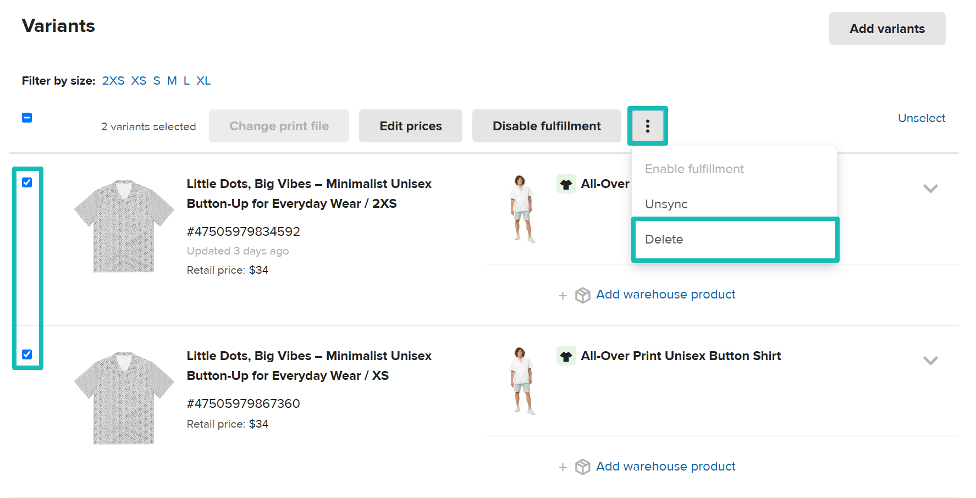Image resolution: width=976 pixels, height=498 pixels.
Task: Click t-shirt icon beside All-Over in 2XS row
Action: tap(566, 184)
